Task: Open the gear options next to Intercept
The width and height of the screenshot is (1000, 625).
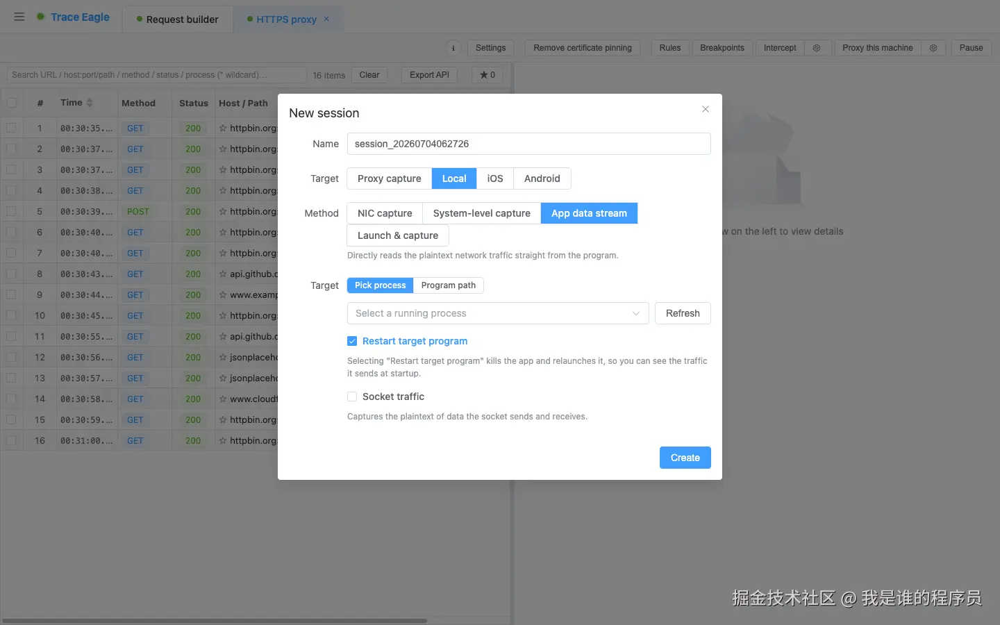Action: point(817,48)
